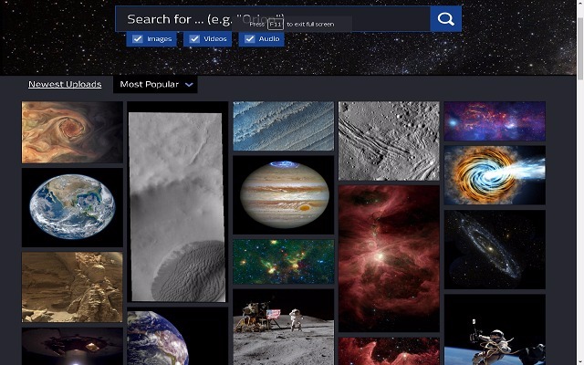Select the tall gray Mars surface image
584x365 pixels.
[x=176, y=207]
